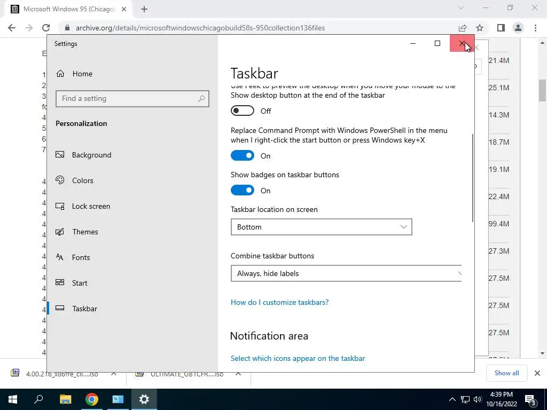Image resolution: width=547 pixels, height=410 pixels.
Task: Open a new Chrome tab
Action: click(144, 10)
